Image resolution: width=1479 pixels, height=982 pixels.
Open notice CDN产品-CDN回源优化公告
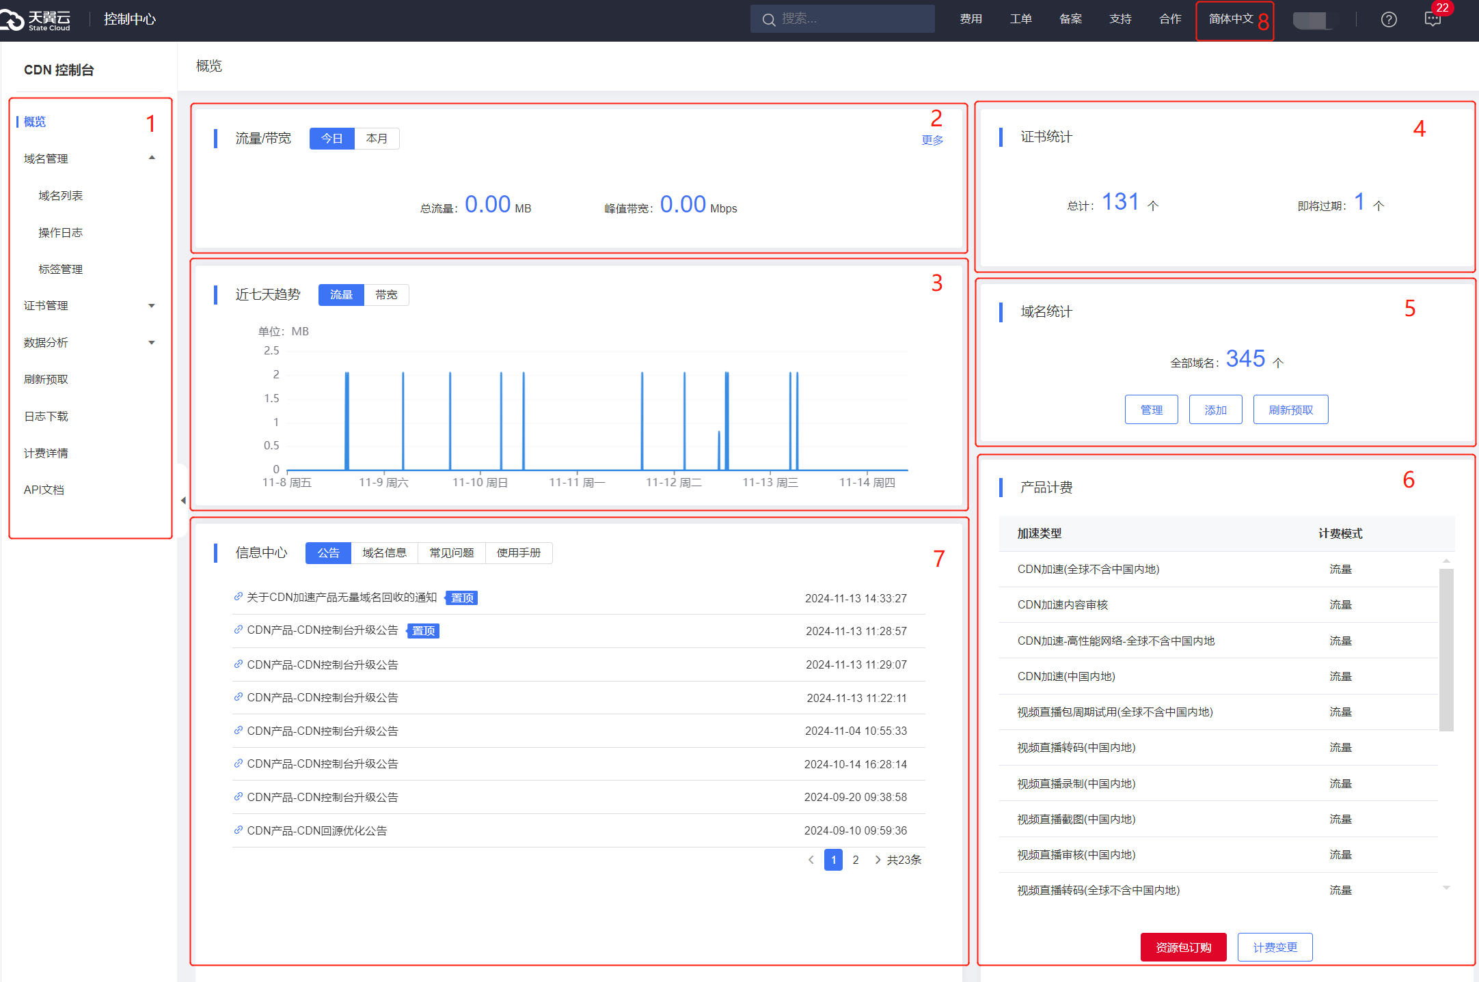(x=317, y=830)
